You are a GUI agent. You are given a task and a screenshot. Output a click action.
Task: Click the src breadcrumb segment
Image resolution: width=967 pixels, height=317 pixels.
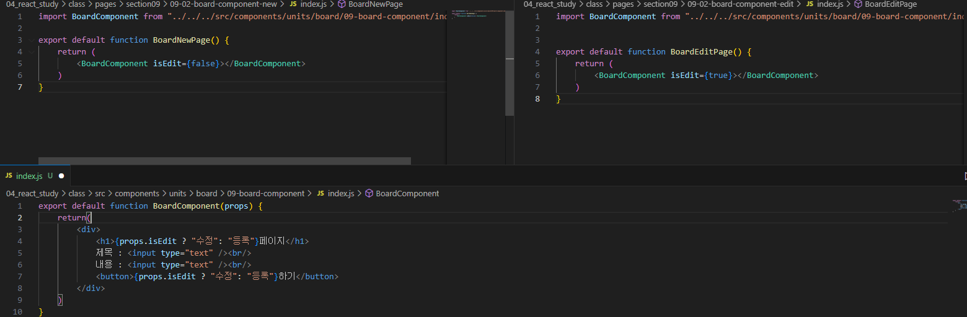point(100,194)
